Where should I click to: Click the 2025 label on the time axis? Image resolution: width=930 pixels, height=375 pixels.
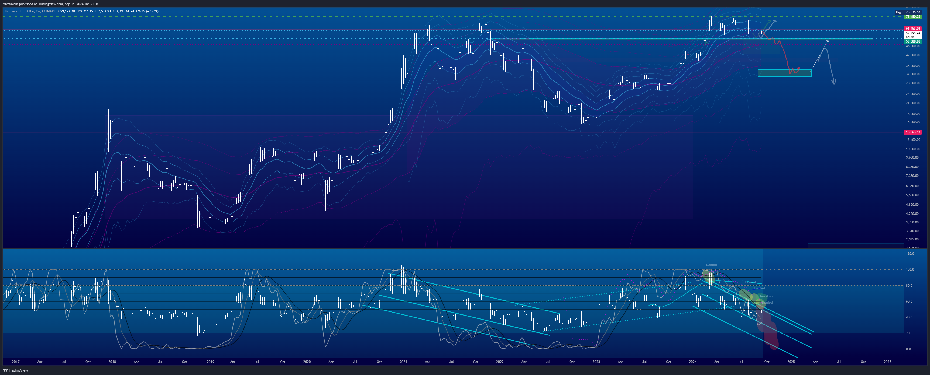point(791,362)
